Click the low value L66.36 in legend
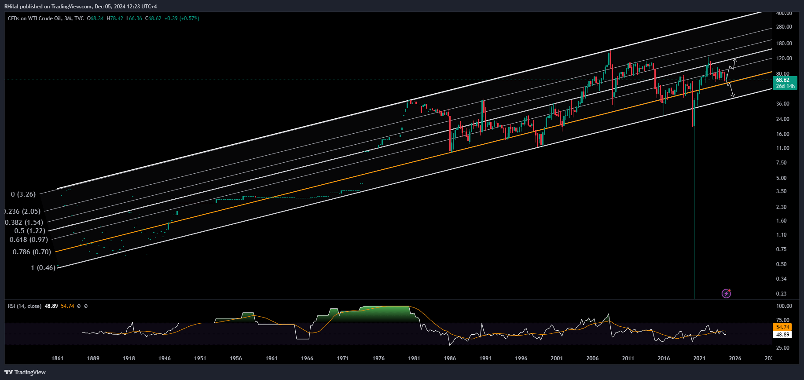Screen dimensions: 804x380 tap(134, 18)
